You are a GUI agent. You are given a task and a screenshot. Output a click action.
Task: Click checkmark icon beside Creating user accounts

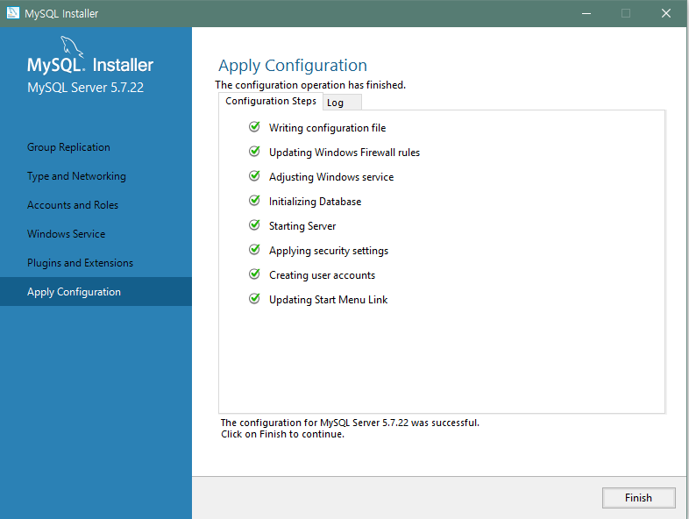click(254, 274)
